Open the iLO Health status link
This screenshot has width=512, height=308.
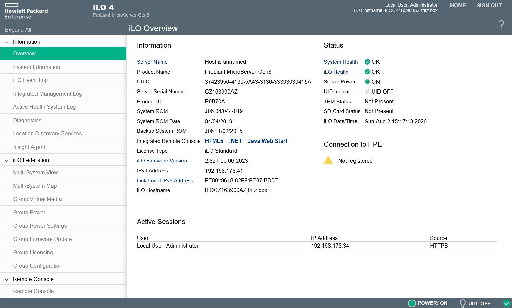click(x=336, y=72)
